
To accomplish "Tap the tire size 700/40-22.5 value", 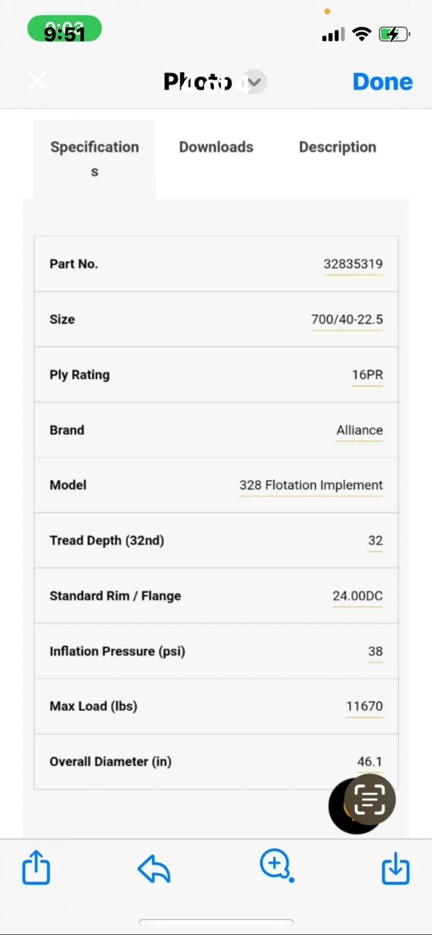I will click(347, 319).
